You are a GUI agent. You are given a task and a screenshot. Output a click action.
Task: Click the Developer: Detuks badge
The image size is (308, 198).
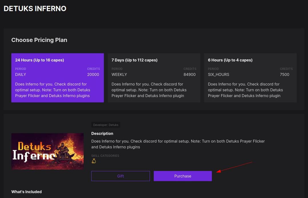(x=106, y=125)
